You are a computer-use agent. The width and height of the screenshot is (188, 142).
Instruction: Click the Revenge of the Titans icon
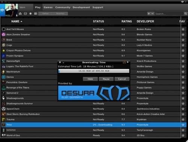click(4, 88)
